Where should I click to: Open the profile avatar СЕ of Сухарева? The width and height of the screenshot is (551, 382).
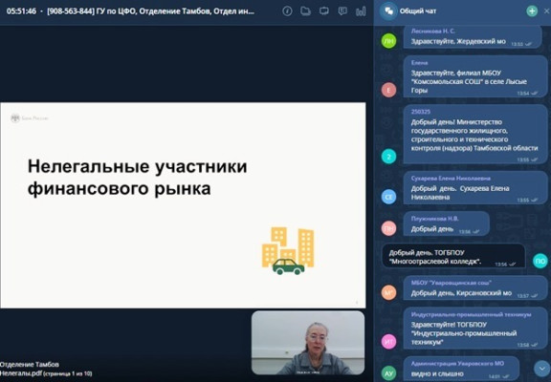388,197
